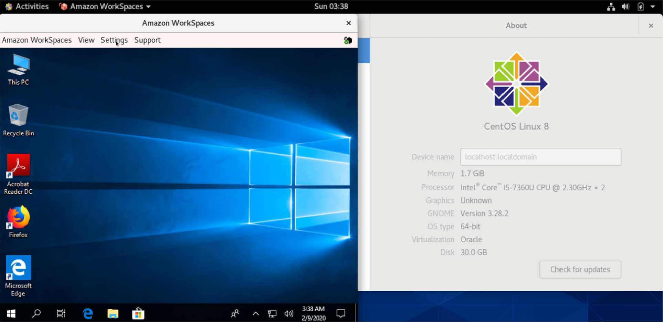Click the GNOME Version 3.28.2 value
Viewport: 663px width, 322px height.
click(484, 214)
